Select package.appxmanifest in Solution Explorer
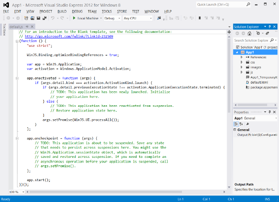The image size is (279, 202). point(262,87)
